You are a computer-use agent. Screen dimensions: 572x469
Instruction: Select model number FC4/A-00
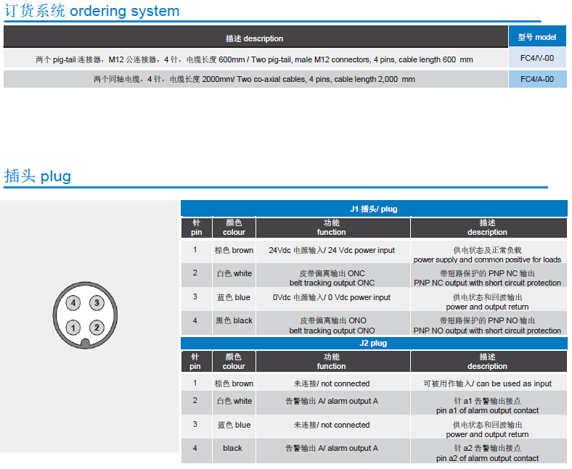tap(537, 79)
